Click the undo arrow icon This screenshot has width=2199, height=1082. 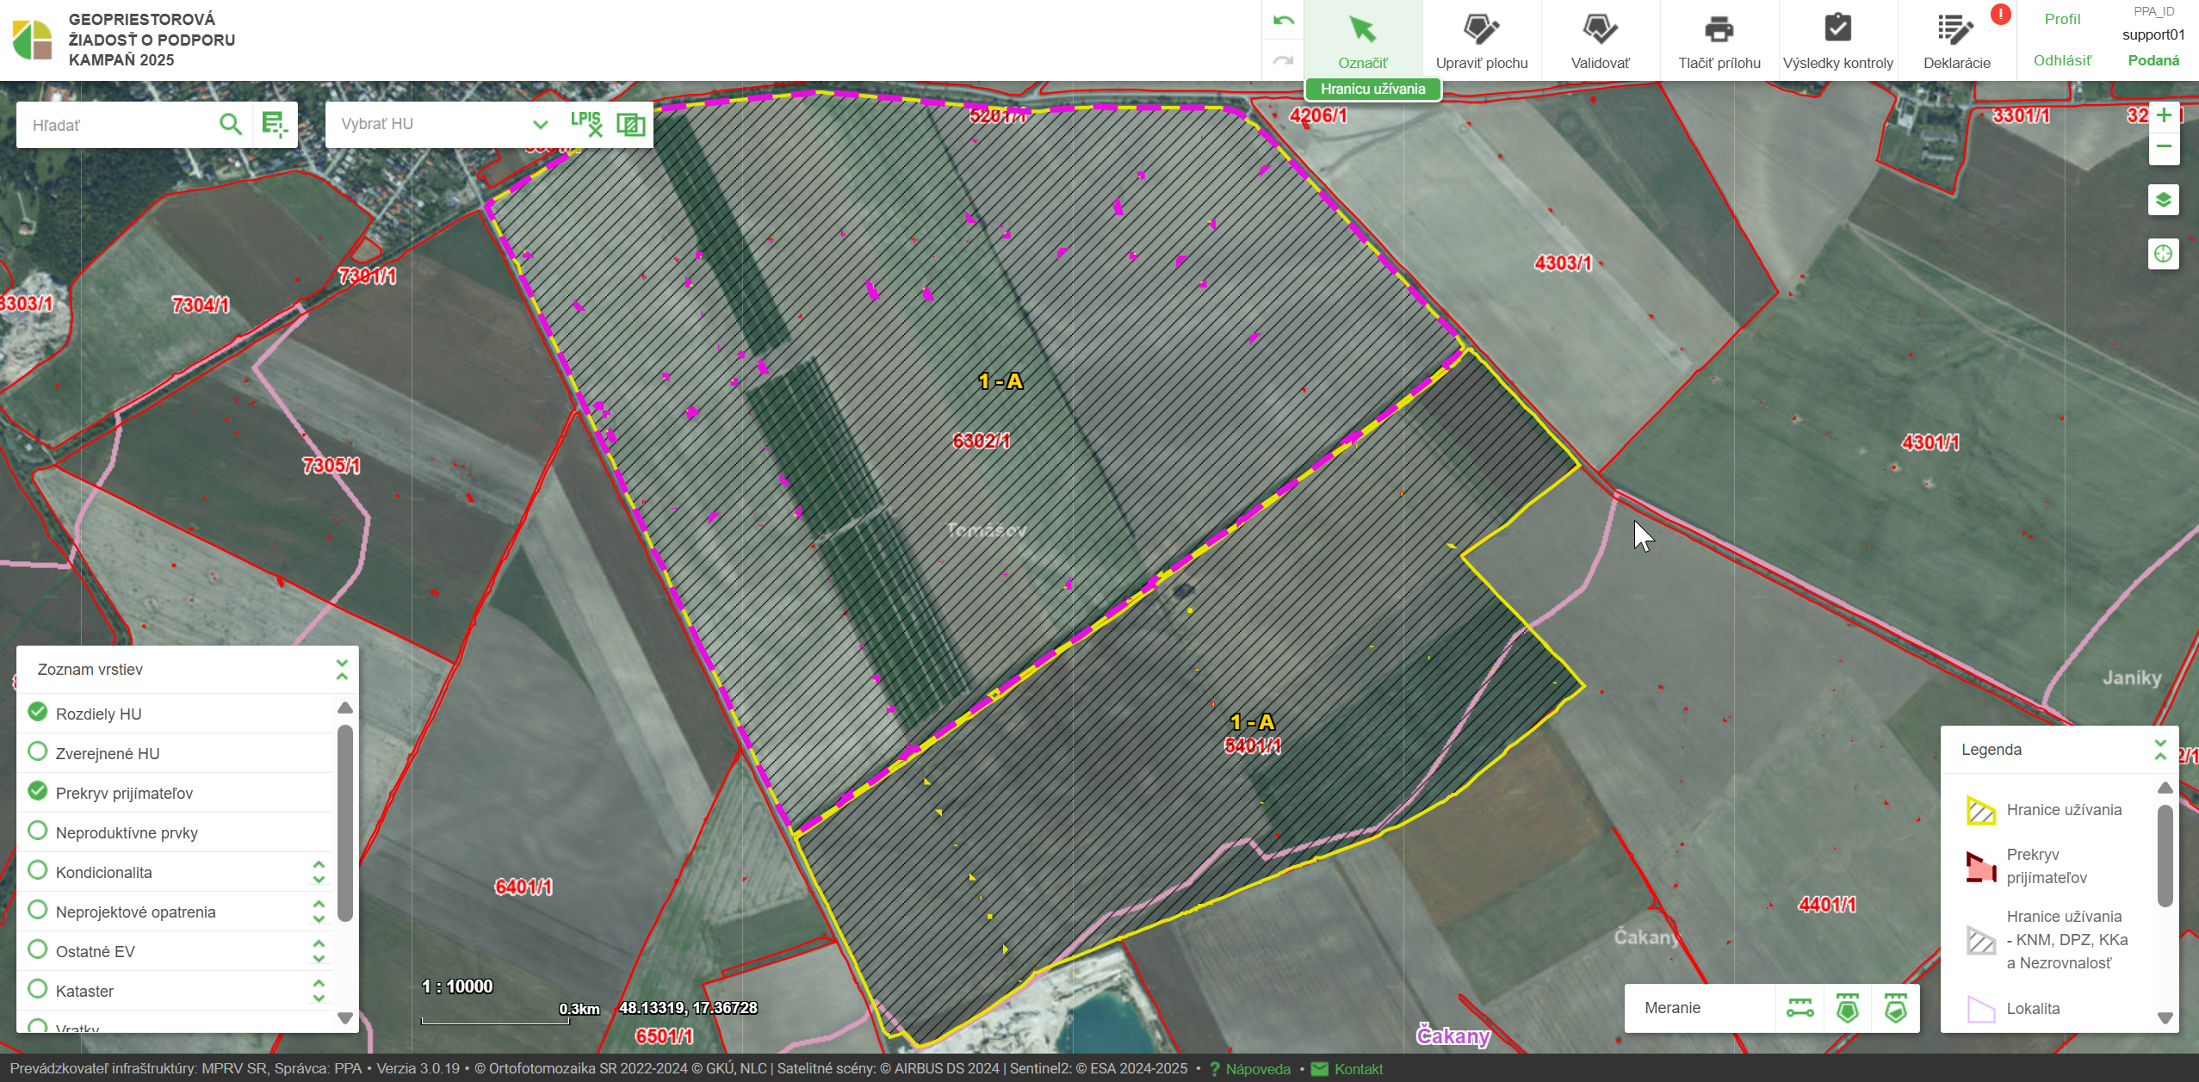(1283, 21)
